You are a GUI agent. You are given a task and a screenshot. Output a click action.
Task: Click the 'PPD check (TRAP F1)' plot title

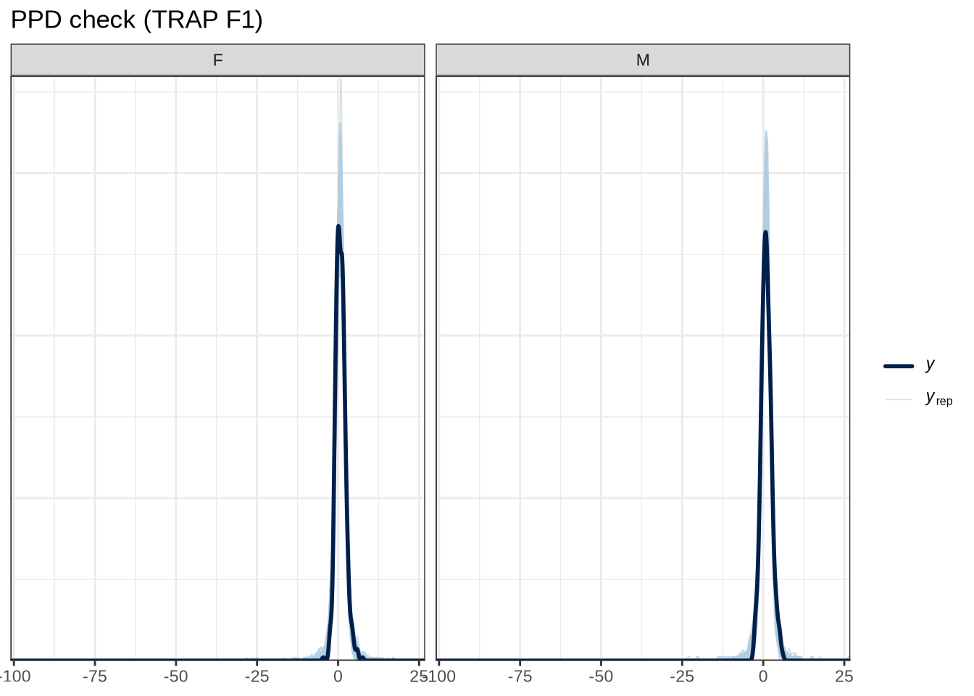pos(137,20)
